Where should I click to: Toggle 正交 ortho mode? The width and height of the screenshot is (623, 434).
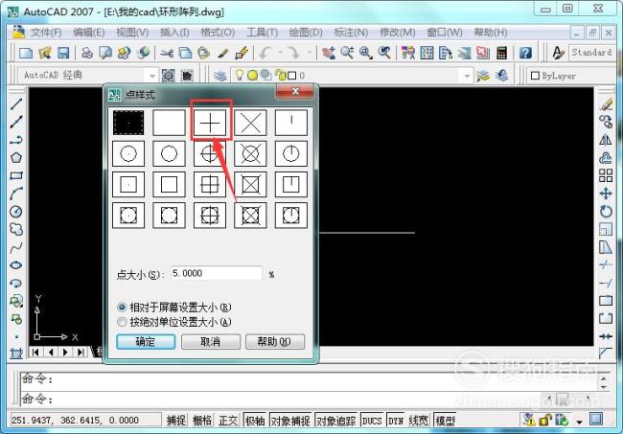pyautogui.click(x=228, y=421)
